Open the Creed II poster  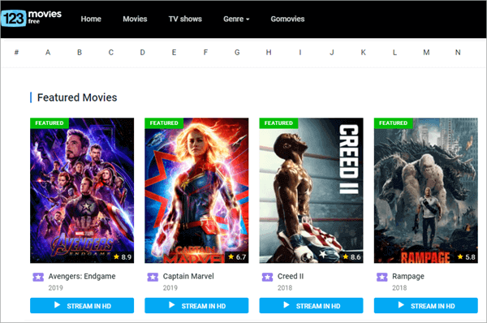(x=311, y=191)
